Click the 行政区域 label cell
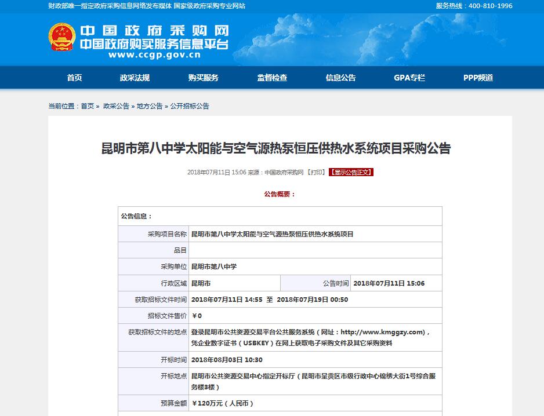The image size is (544, 416). 153,283
